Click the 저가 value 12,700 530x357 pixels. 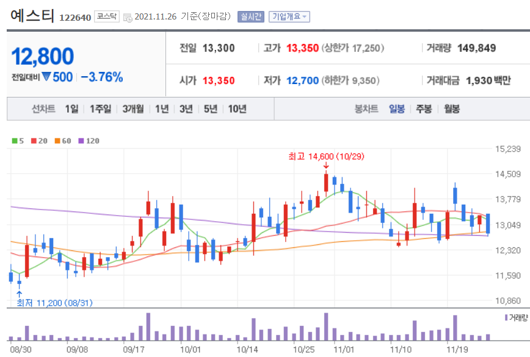pyautogui.click(x=302, y=80)
